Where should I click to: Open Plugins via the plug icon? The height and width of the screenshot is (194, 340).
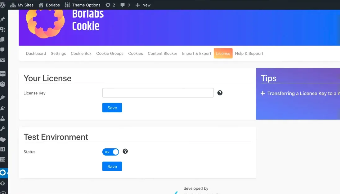click(3, 108)
